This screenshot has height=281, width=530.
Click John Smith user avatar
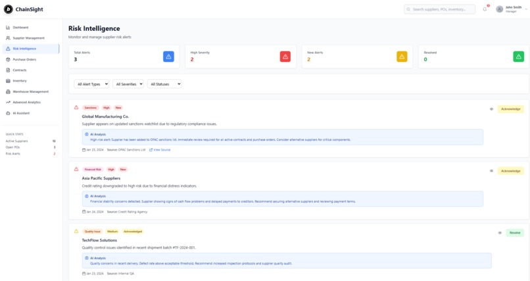tap(499, 9)
